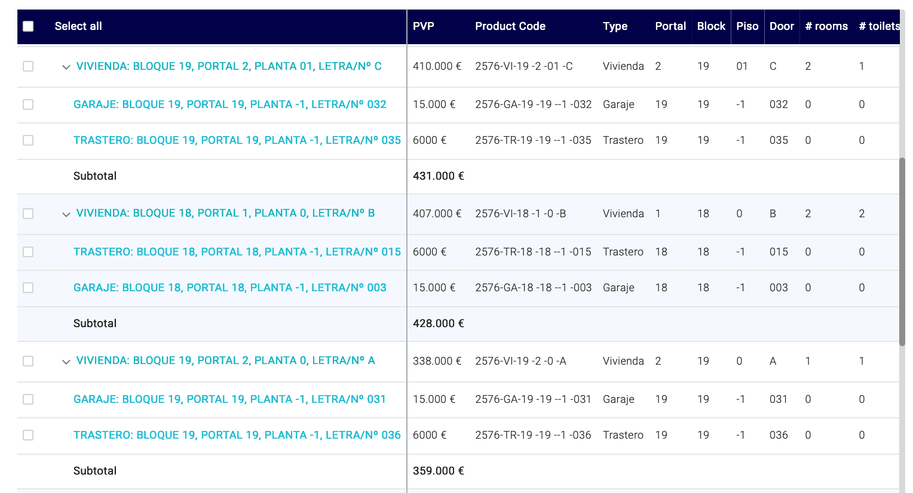Select the Door value 036

pos(779,435)
